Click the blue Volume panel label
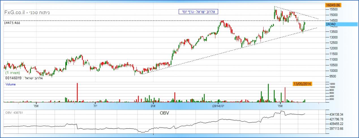Viewport: 359px width, 138px height. [x=10, y=84]
